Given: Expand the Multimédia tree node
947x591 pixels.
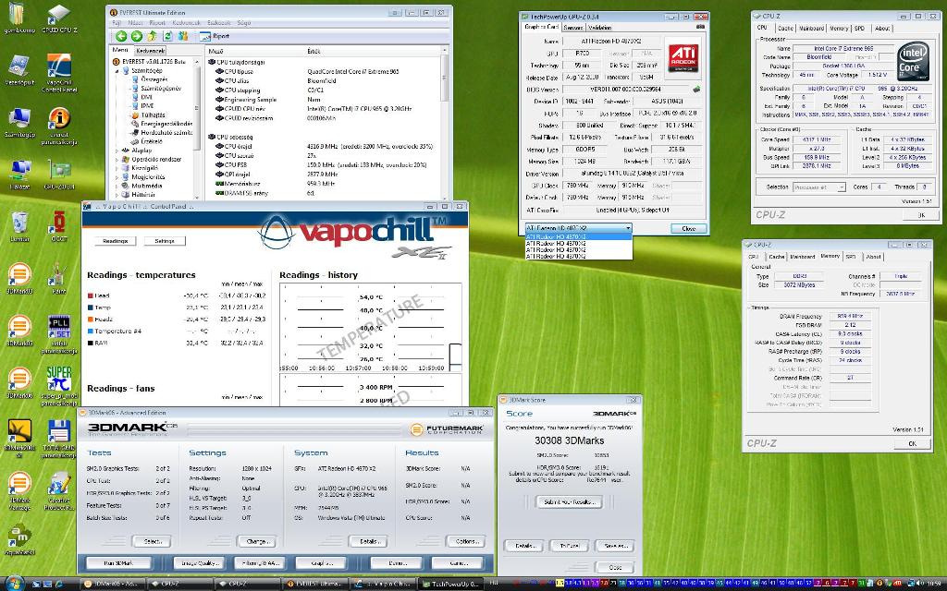Looking at the screenshot, I should (117, 187).
